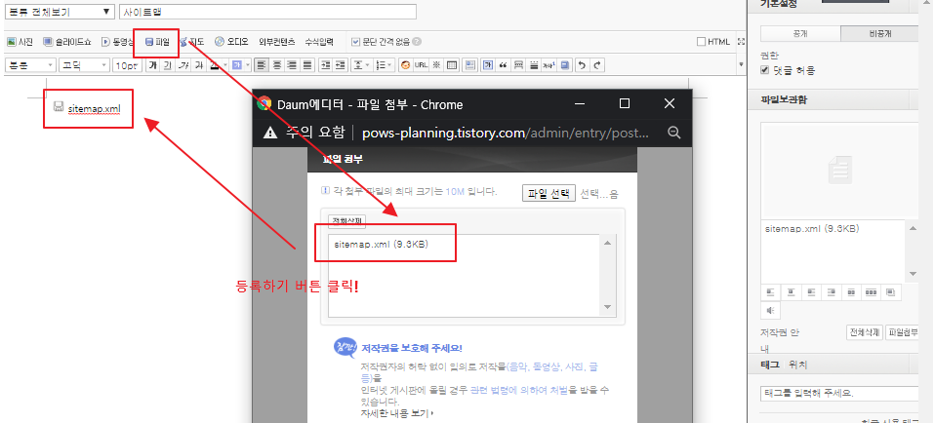Switch to the 위치 tab
Image resolution: width=935 pixels, height=423 pixels.
click(x=797, y=365)
